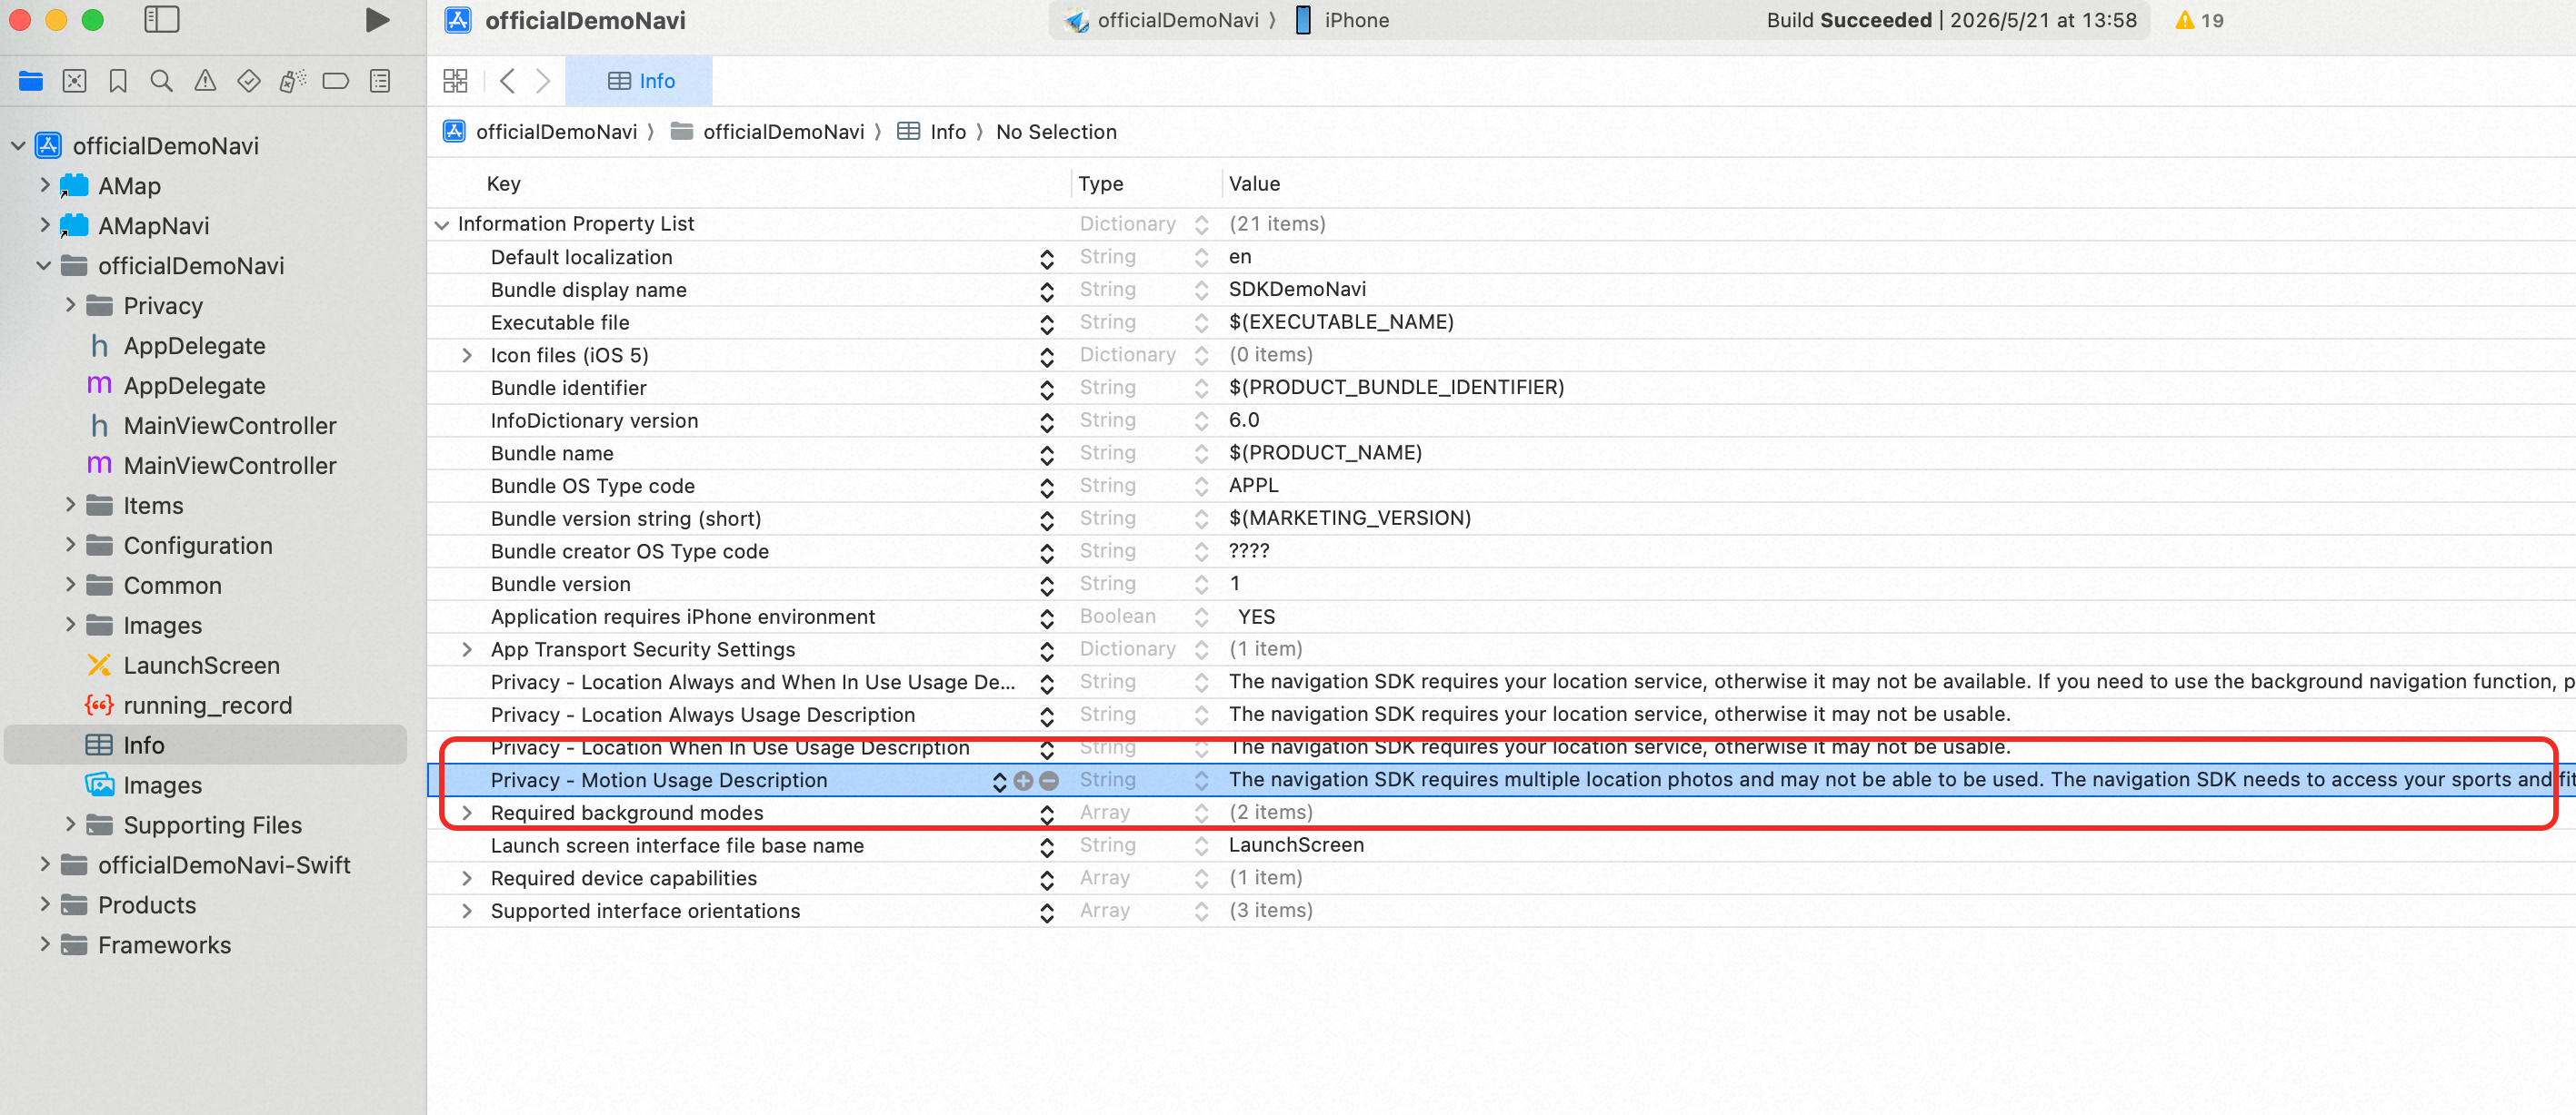Open the 19 warnings indicator
Screen dimensions: 2576x1115
[x=2199, y=20]
